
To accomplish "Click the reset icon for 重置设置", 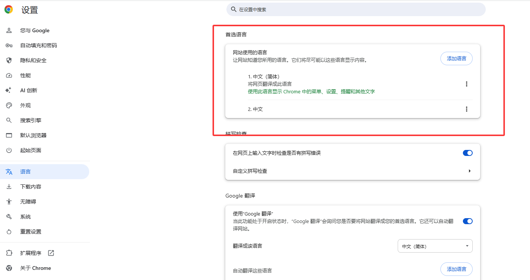I will point(9,232).
